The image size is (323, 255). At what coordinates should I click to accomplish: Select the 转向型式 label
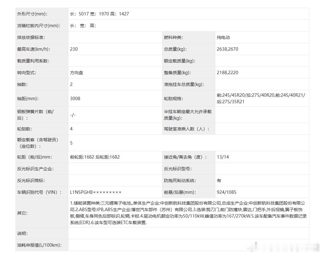(x=27, y=73)
